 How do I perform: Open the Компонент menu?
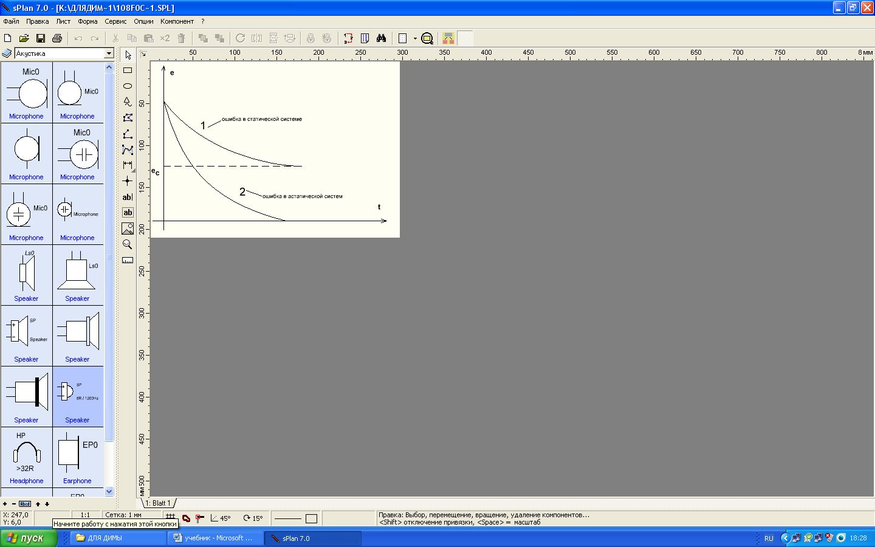[x=177, y=21]
